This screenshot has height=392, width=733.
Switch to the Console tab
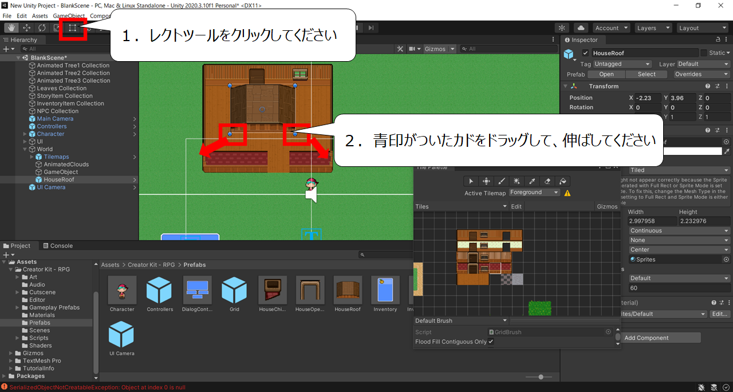pos(57,246)
